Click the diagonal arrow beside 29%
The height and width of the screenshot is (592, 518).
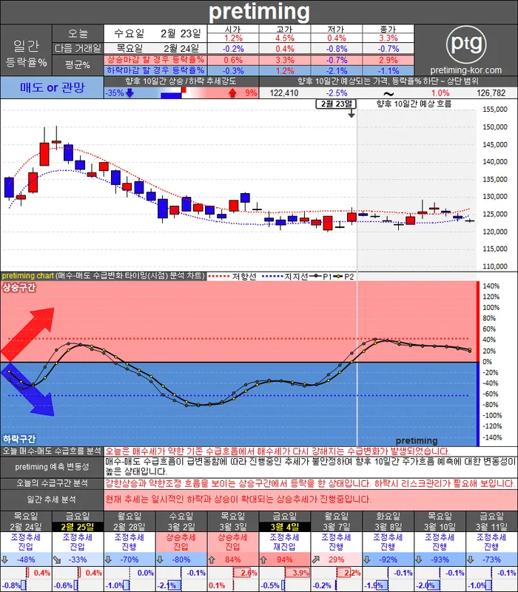tap(317, 560)
